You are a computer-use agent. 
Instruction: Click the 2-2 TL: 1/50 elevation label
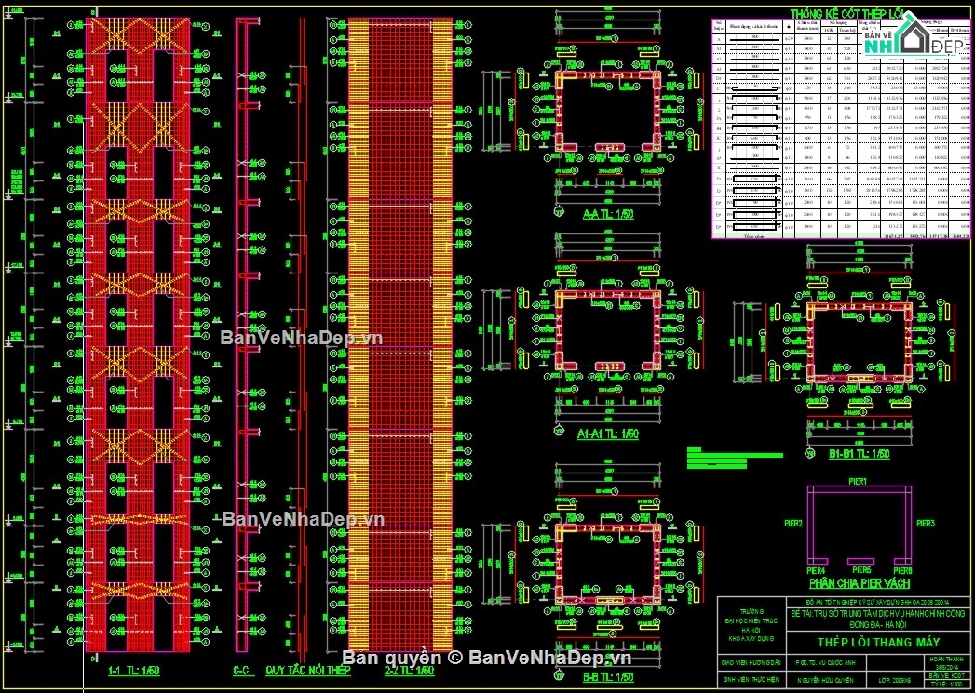coord(409,671)
